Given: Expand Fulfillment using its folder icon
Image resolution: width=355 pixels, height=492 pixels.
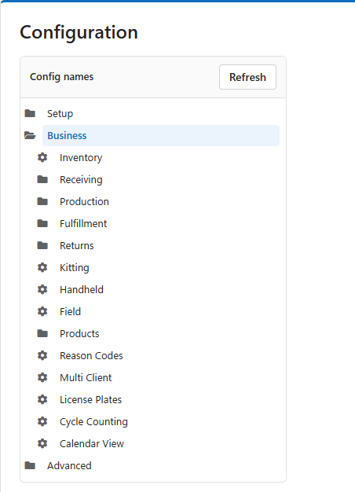Looking at the screenshot, I should tap(42, 223).
